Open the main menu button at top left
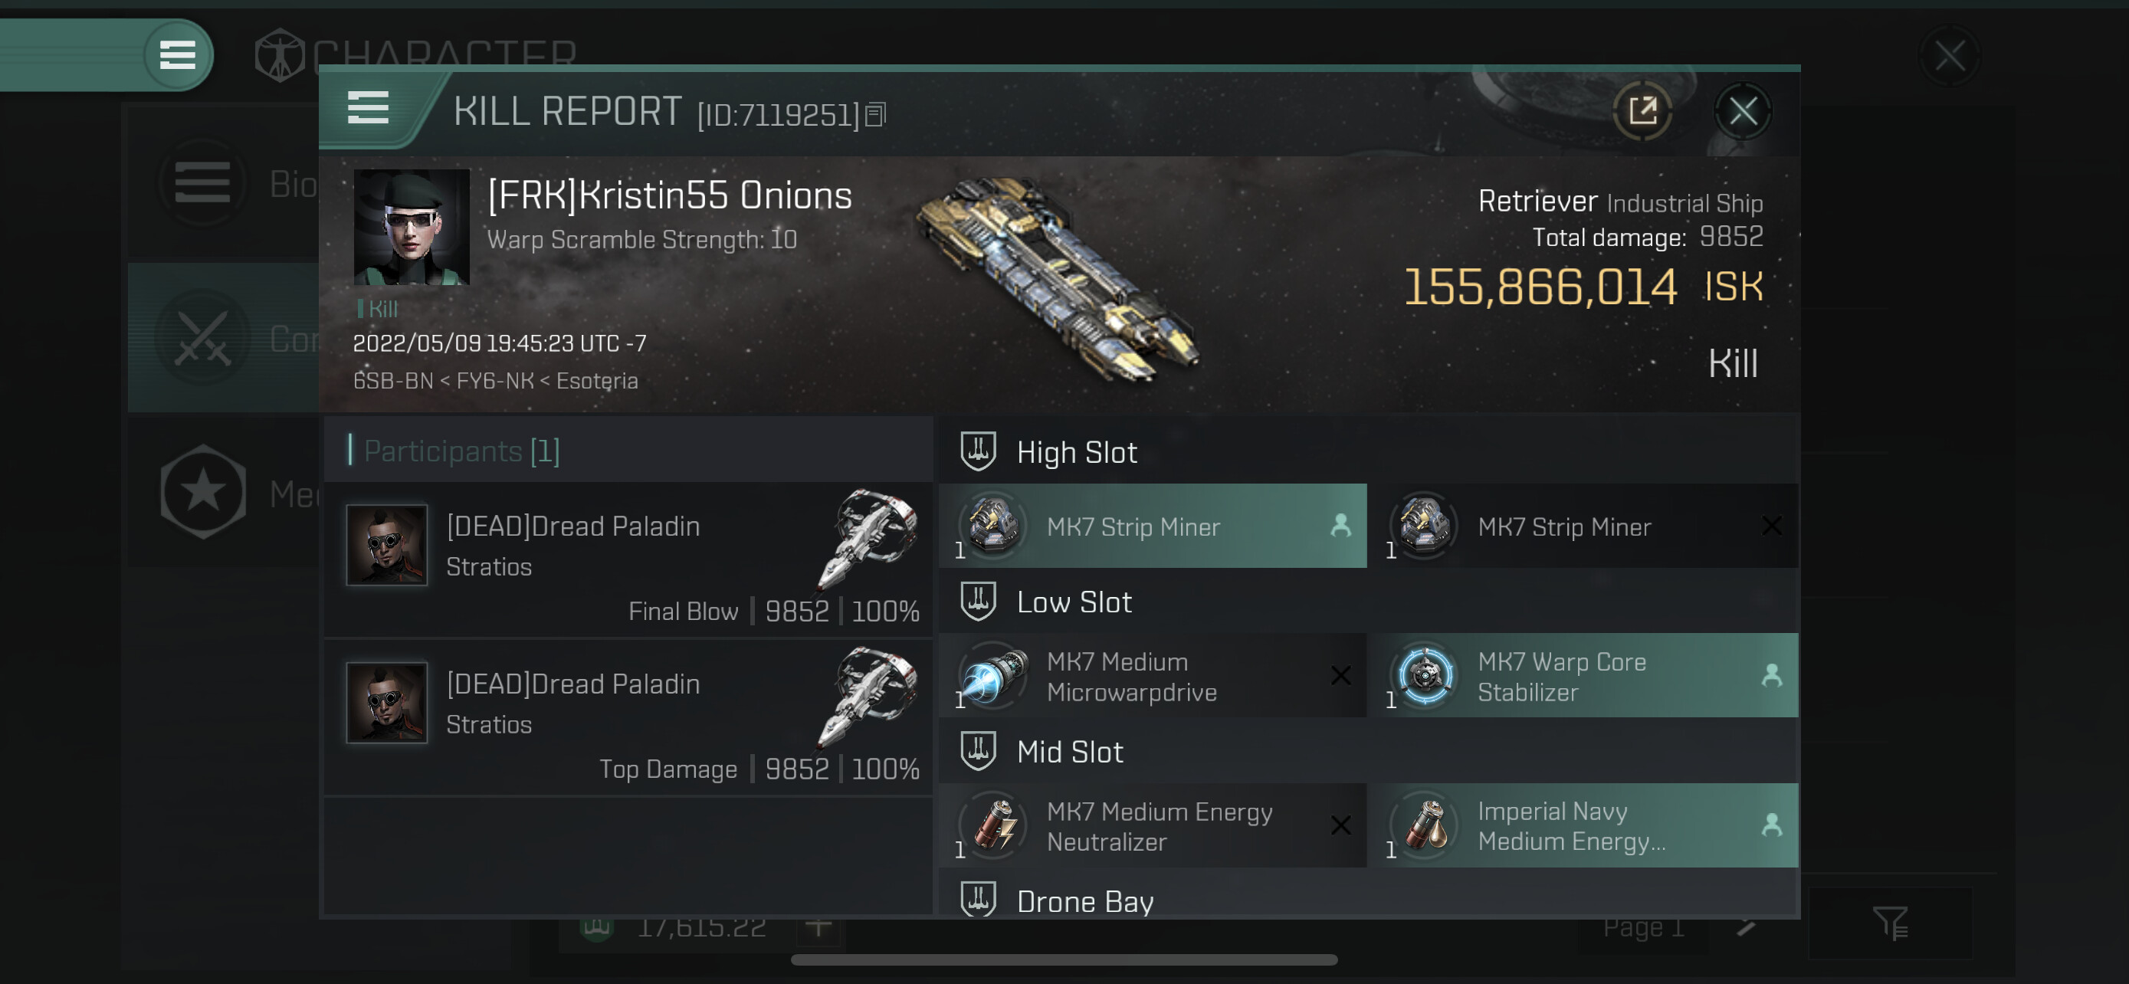This screenshot has width=2129, height=984. pyautogui.click(x=177, y=54)
